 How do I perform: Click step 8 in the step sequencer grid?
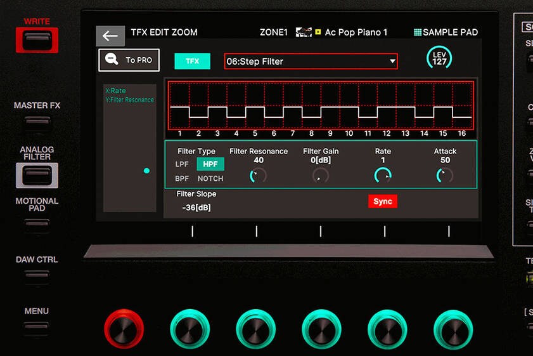(x=311, y=105)
